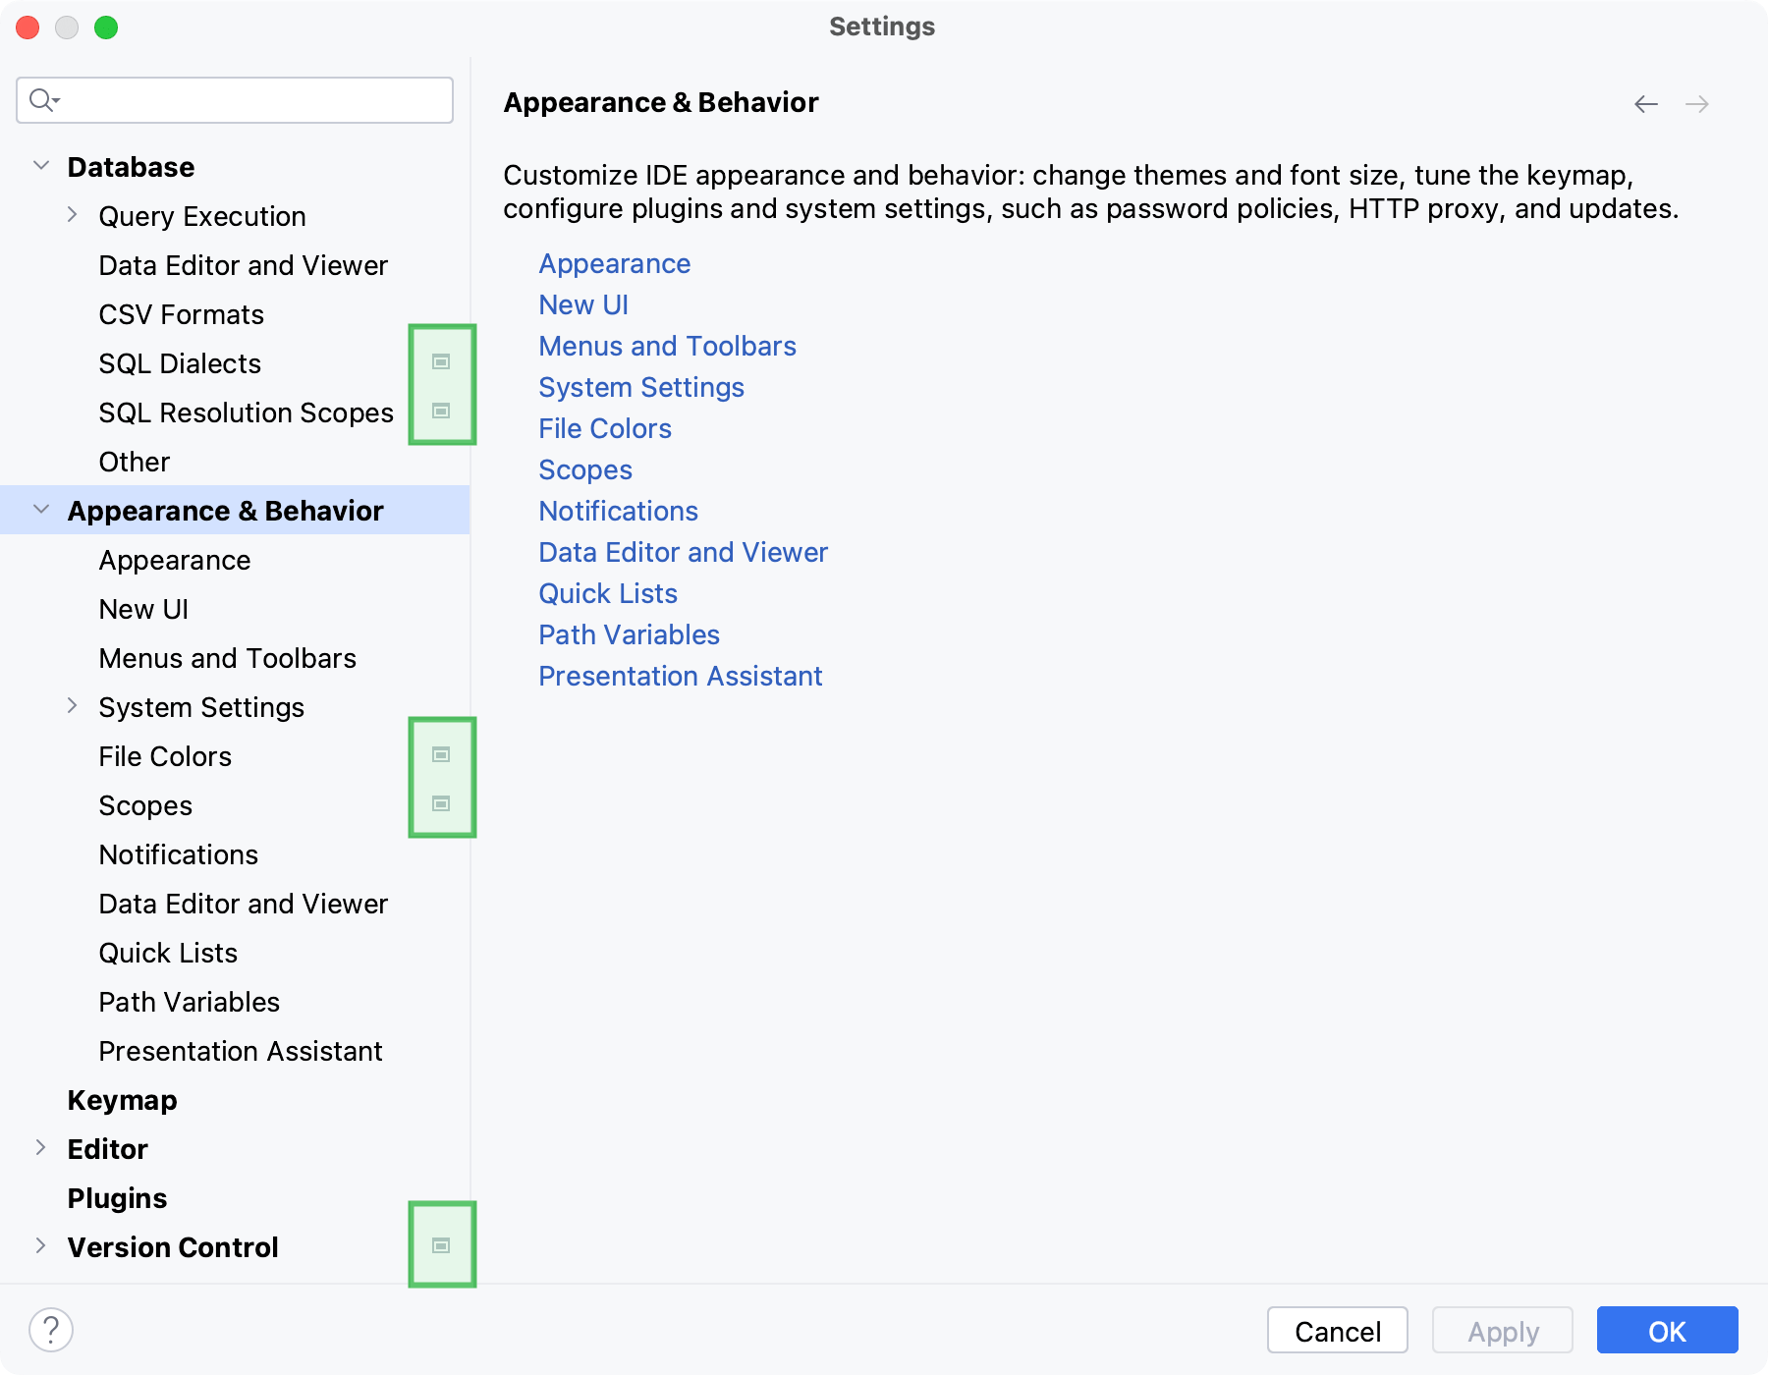Click the project-level icon beside SQL Dialects
Viewport: 1768px width, 1375px height.
(x=442, y=361)
